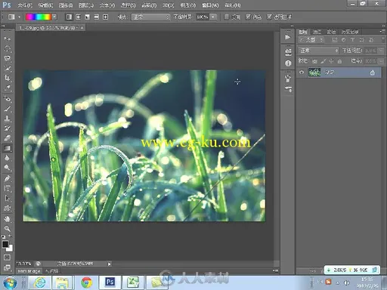Select the Clone Stamp tool
This screenshot has height=290, width=387.
tap(8, 119)
